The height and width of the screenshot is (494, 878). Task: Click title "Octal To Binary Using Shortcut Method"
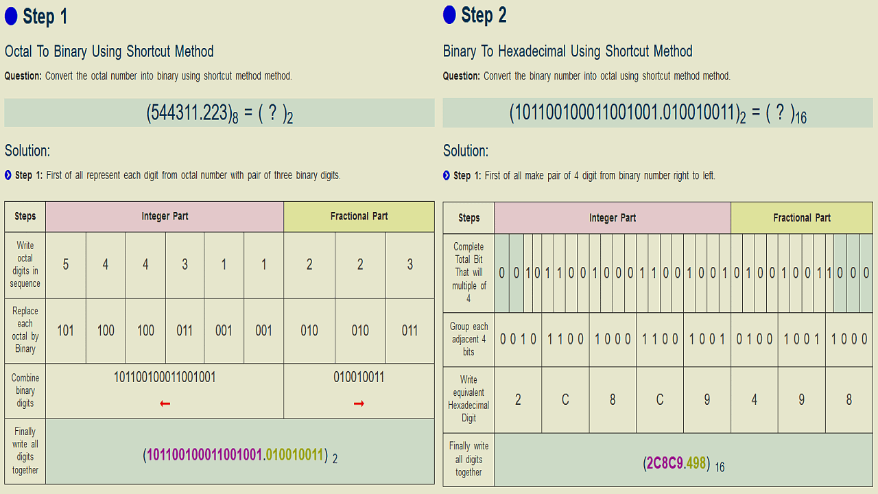[109, 51]
